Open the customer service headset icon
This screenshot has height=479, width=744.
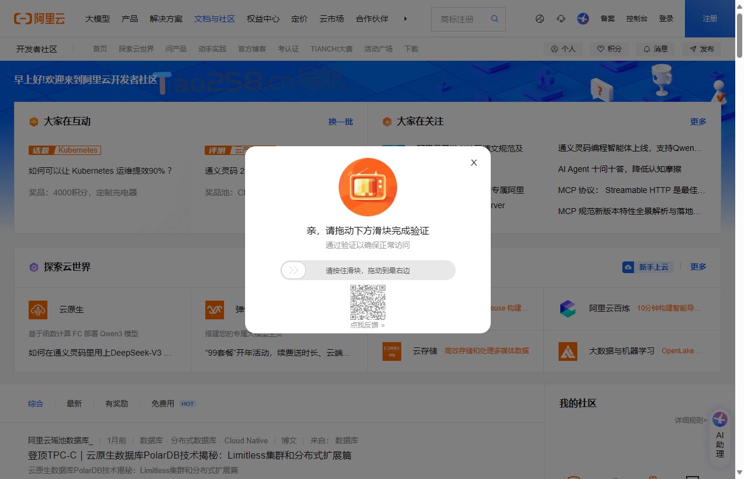pos(561,19)
